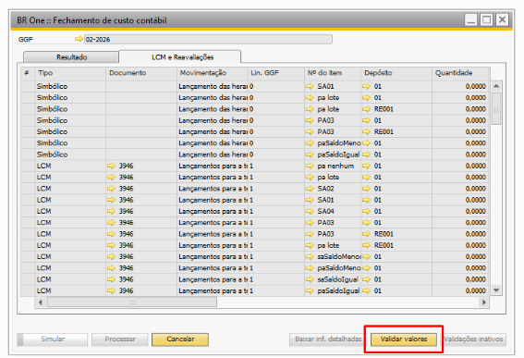The image size is (524, 358).
Task: Open item SA01 link arrow in first Simbólico row
Action: (x=310, y=86)
